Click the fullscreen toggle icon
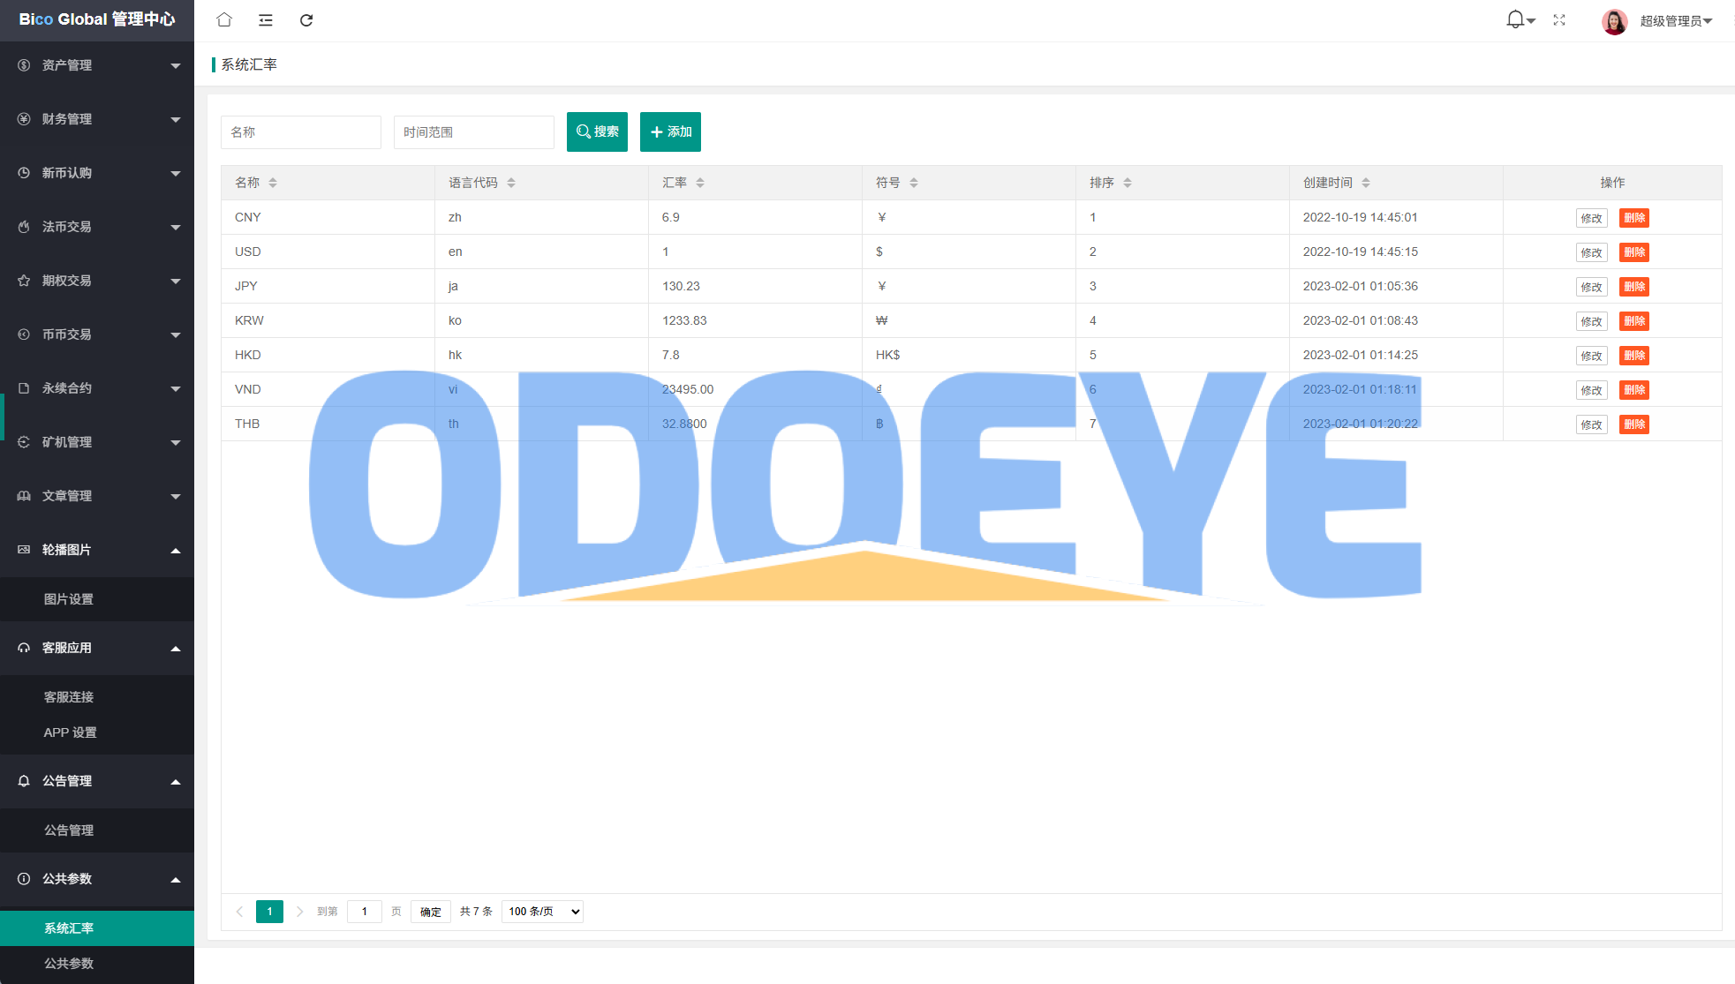Viewport: 1735px width, 984px height. click(x=1559, y=20)
